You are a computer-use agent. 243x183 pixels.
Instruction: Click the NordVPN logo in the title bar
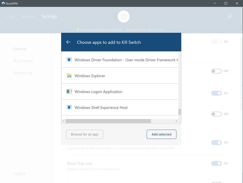[3, 3]
